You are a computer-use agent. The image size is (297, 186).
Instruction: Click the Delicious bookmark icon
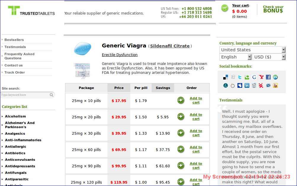point(226,77)
